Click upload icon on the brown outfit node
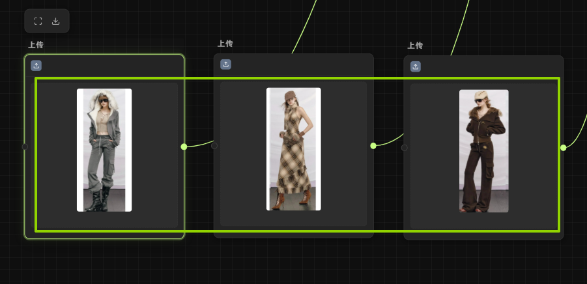587x284 pixels. (x=416, y=66)
